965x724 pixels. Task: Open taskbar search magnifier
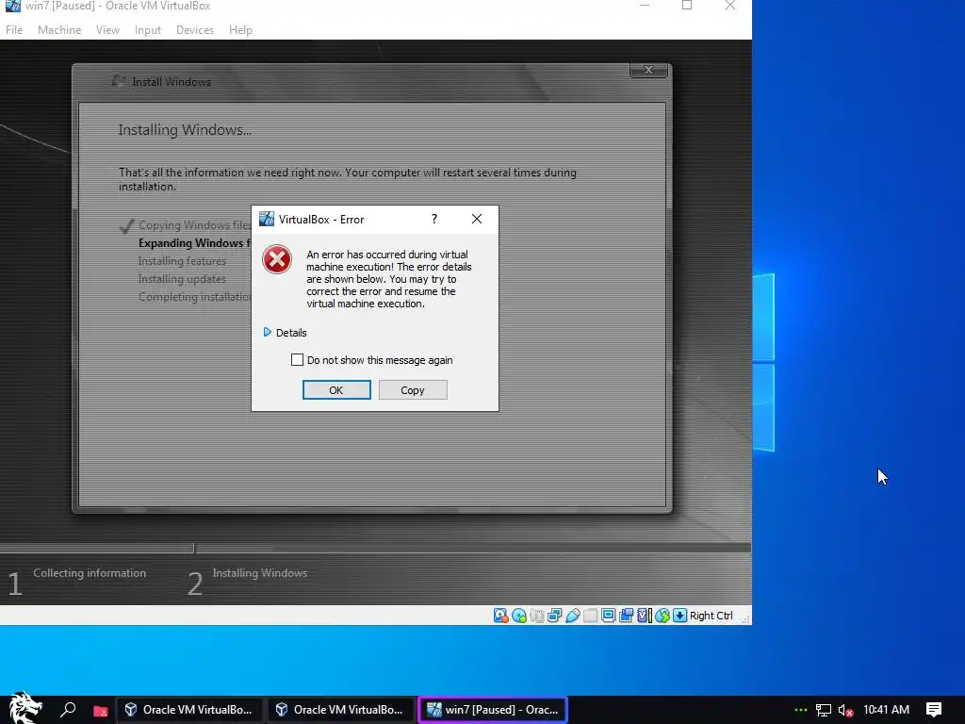pos(68,709)
